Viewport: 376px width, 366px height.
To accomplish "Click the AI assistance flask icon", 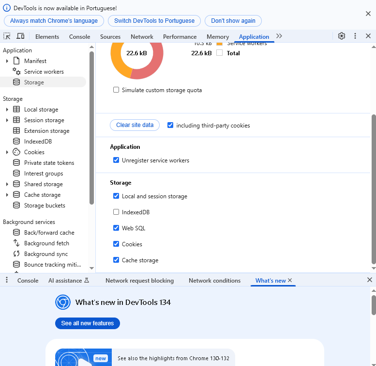I will 87,280.
